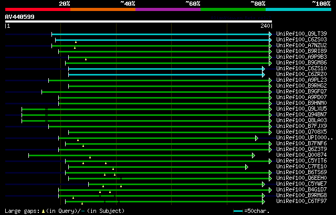Click the UniRef100_C6ZRZ0 label
This screenshot has height=215, width=336.
[x=301, y=74]
